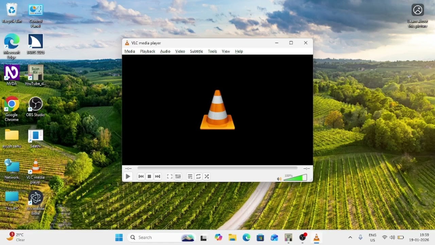Click the Next media button
The image size is (435, 245).
point(157,176)
